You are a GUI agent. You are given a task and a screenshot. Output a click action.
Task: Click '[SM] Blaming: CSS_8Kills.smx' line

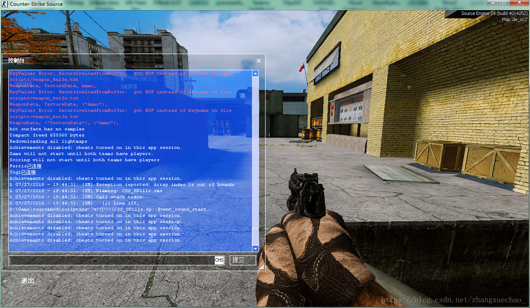coord(86,191)
